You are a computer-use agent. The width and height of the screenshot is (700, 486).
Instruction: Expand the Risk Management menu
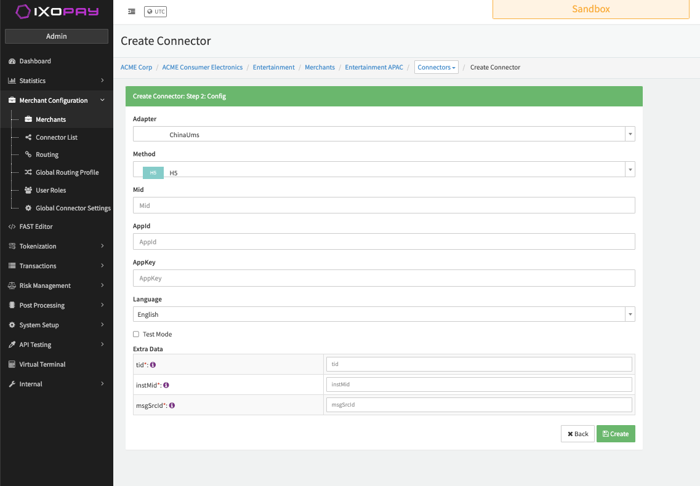click(45, 285)
